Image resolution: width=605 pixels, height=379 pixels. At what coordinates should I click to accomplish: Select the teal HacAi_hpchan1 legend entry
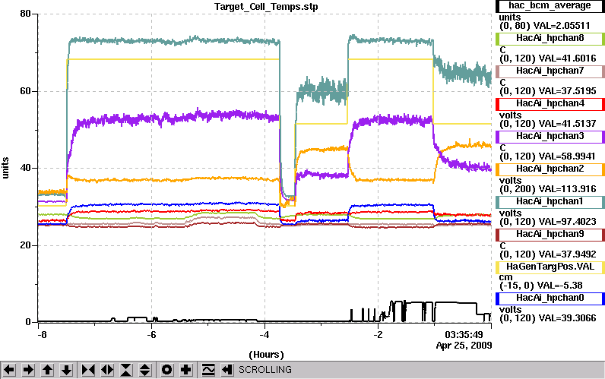click(x=550, y=202)
